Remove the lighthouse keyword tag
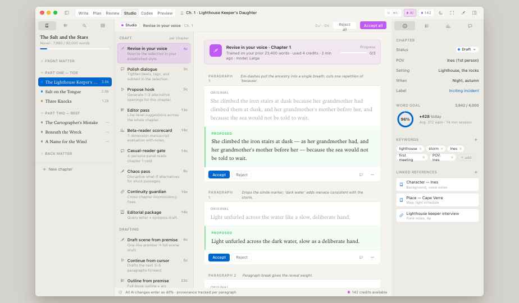This screenshot has height=303, width=519. click(x=420, y=149)
